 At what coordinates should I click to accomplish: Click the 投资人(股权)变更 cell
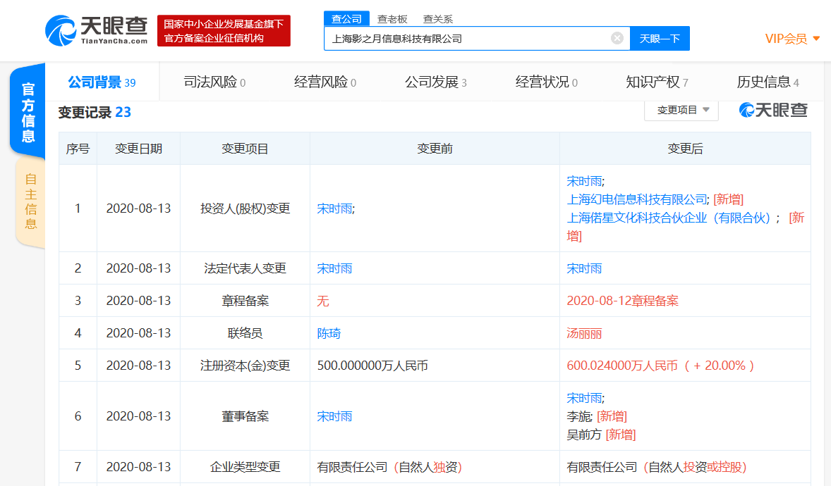[245, 208]
